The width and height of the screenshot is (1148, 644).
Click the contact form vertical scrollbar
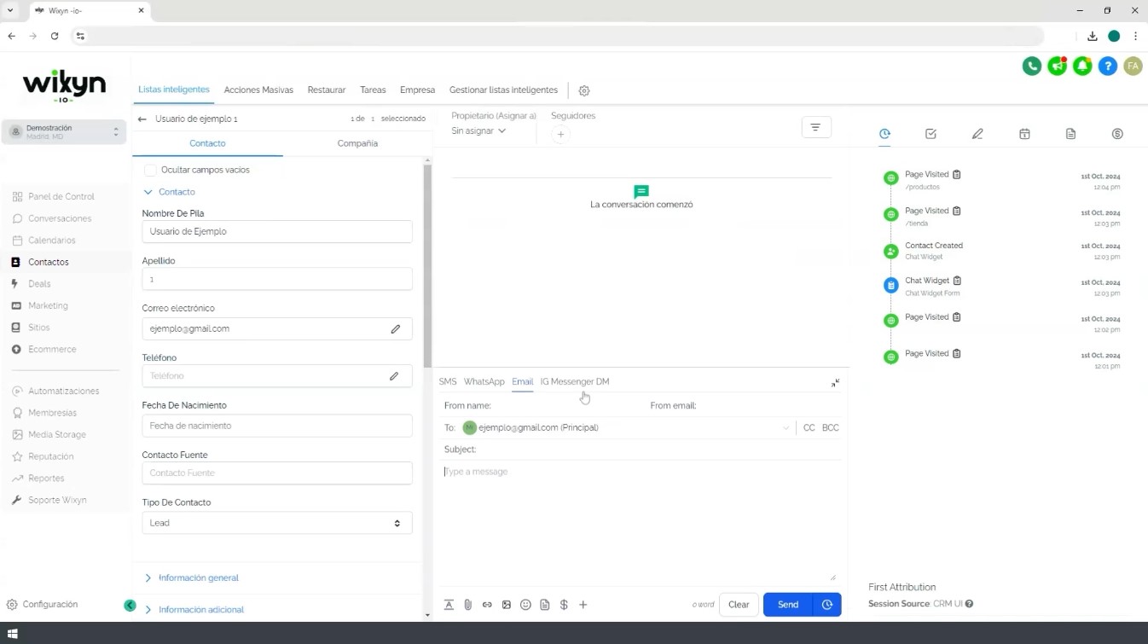pos(427,265)
